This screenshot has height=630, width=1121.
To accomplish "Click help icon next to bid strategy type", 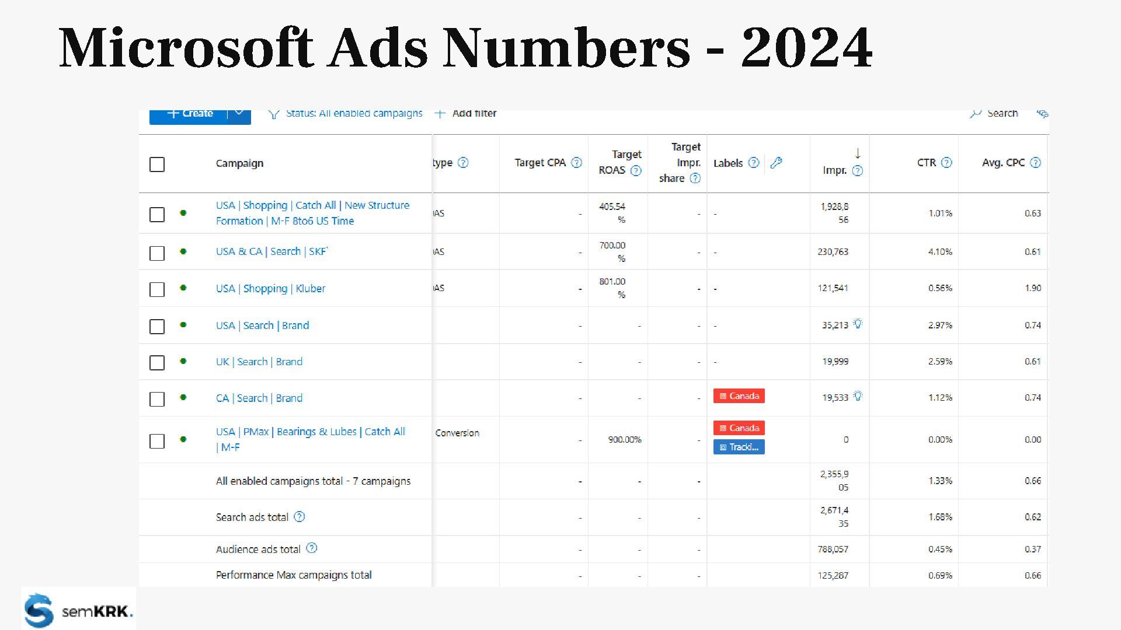I will (463, 163).
